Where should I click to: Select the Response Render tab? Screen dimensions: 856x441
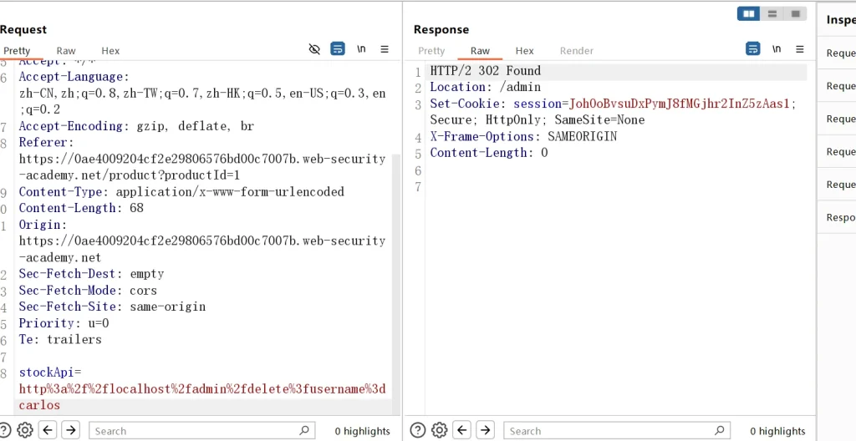coord(576,51)
